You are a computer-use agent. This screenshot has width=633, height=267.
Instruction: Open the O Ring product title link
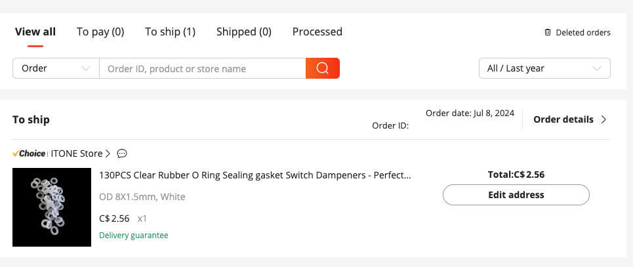[255, 175]
